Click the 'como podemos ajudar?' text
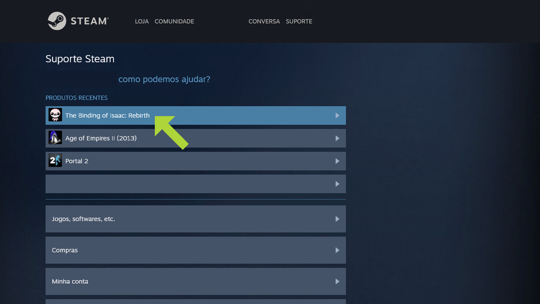The height and width of the screenshot is (304, 540). [x=164, y=79]
